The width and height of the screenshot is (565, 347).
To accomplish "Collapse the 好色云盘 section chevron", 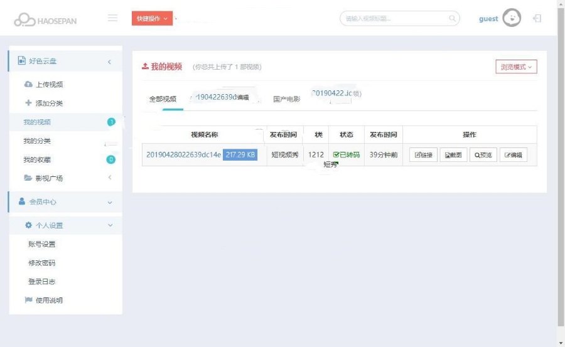I will [109, 62].
